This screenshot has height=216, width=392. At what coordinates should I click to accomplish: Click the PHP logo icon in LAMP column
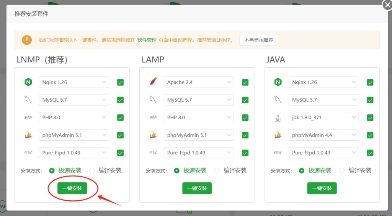click(153, 117)
